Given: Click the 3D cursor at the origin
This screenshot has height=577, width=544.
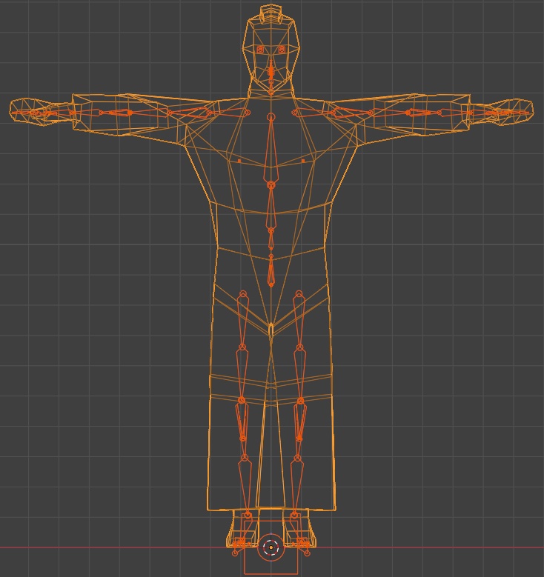Looking at the screenshot, I should point(271,547).
